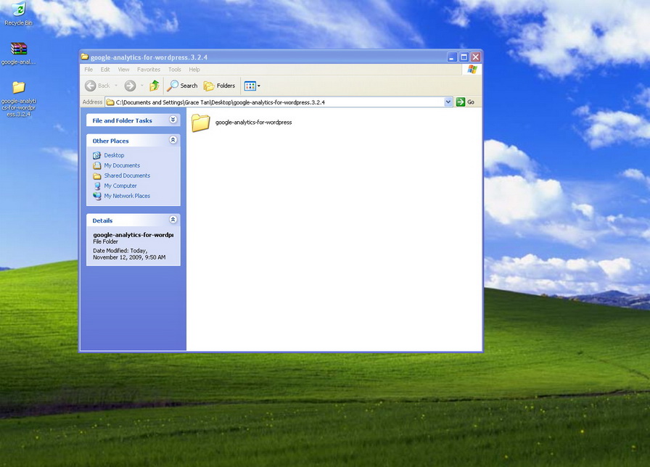Click the folder icon in the title bar
The width and height of the screenshot is (650, 467).
pos(85,57)
